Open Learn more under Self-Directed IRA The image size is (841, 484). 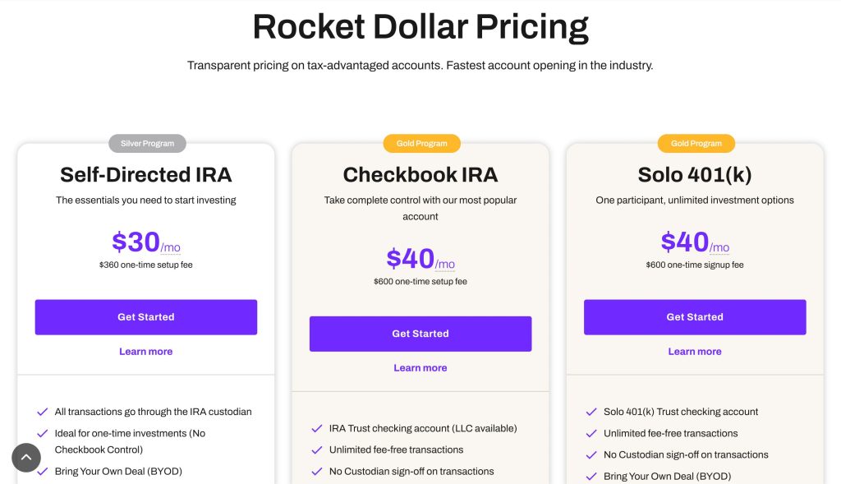tap(146, 352)
